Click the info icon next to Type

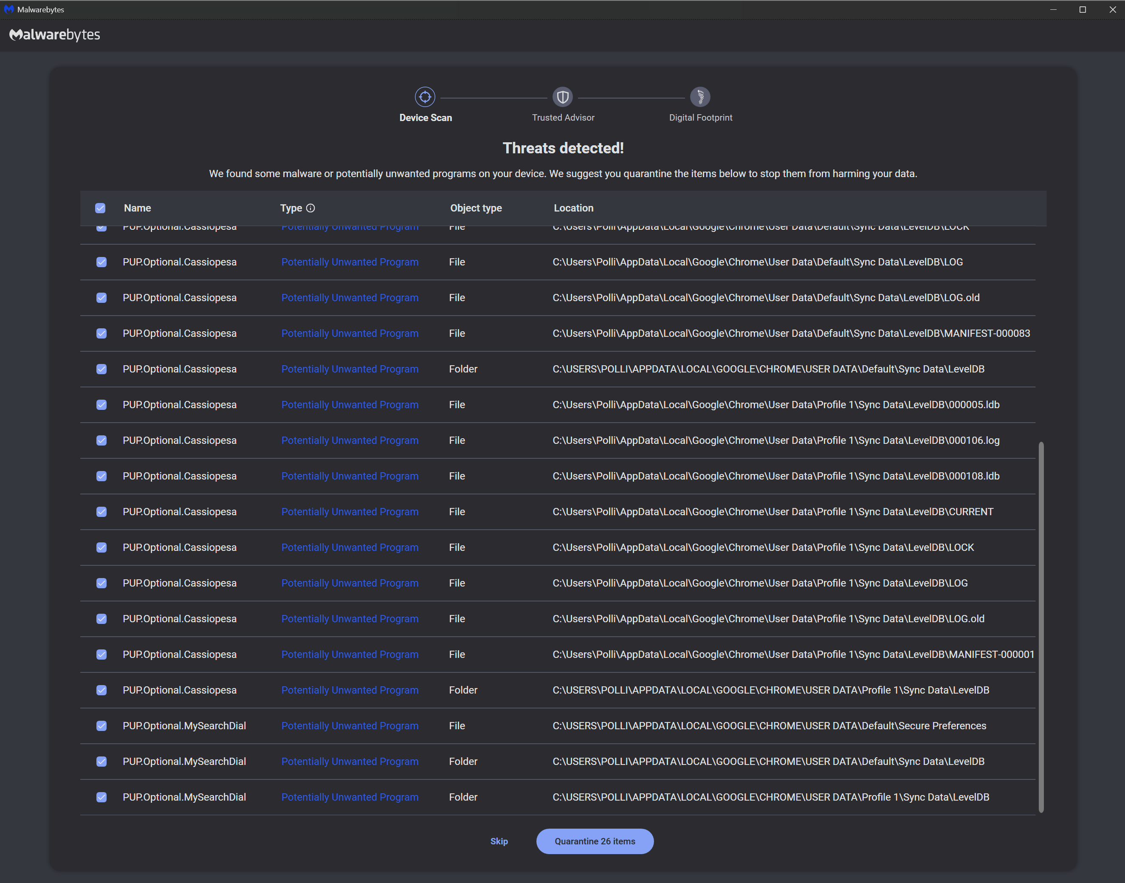[310, 208]
